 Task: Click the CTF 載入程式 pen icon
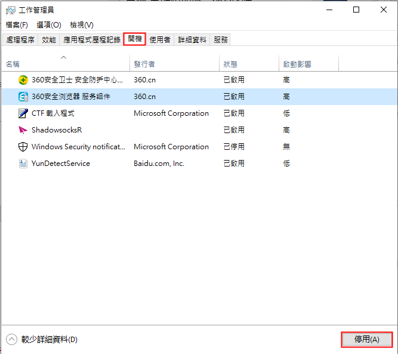(x=23, y=113)
